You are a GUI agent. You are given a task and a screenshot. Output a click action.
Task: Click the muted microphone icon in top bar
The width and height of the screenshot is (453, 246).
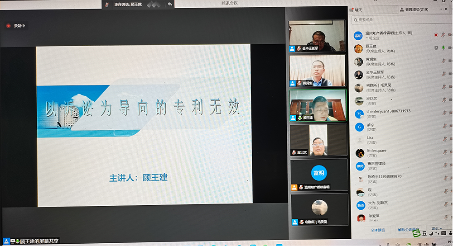pyautogui.click(x=107, y=4)
